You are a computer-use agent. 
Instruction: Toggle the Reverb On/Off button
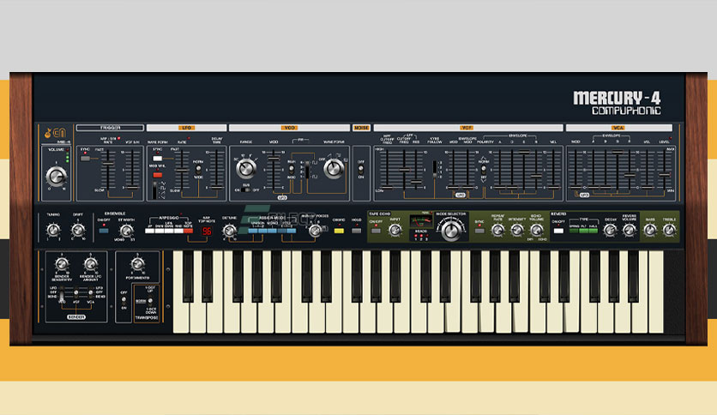558,231
